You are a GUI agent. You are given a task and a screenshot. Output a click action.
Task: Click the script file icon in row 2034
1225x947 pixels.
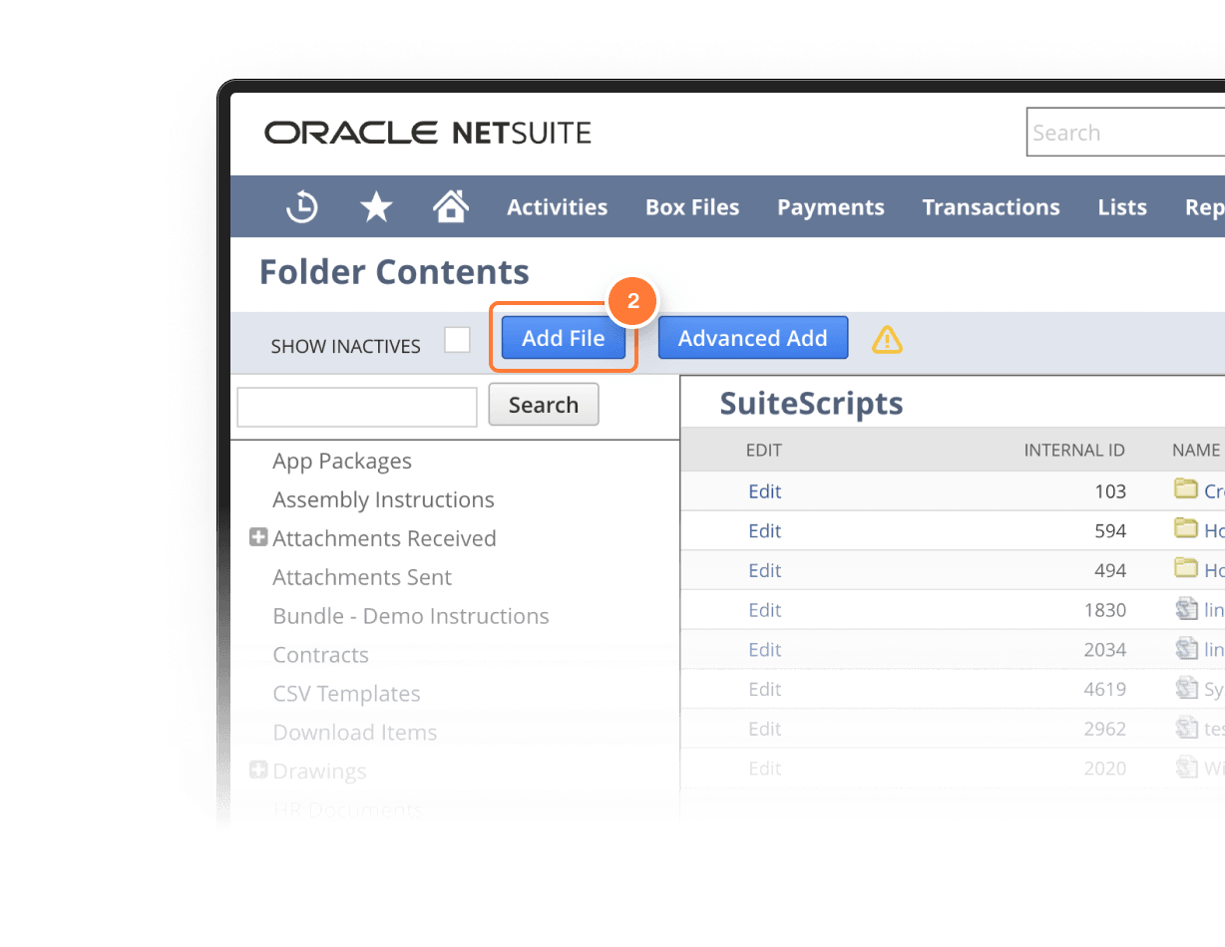tap(1186, 648)
